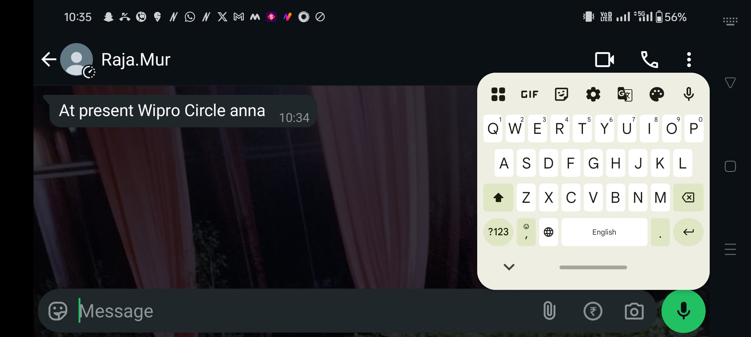
Task: Switch keyboard language with globe key
Action: coord(548,232)
